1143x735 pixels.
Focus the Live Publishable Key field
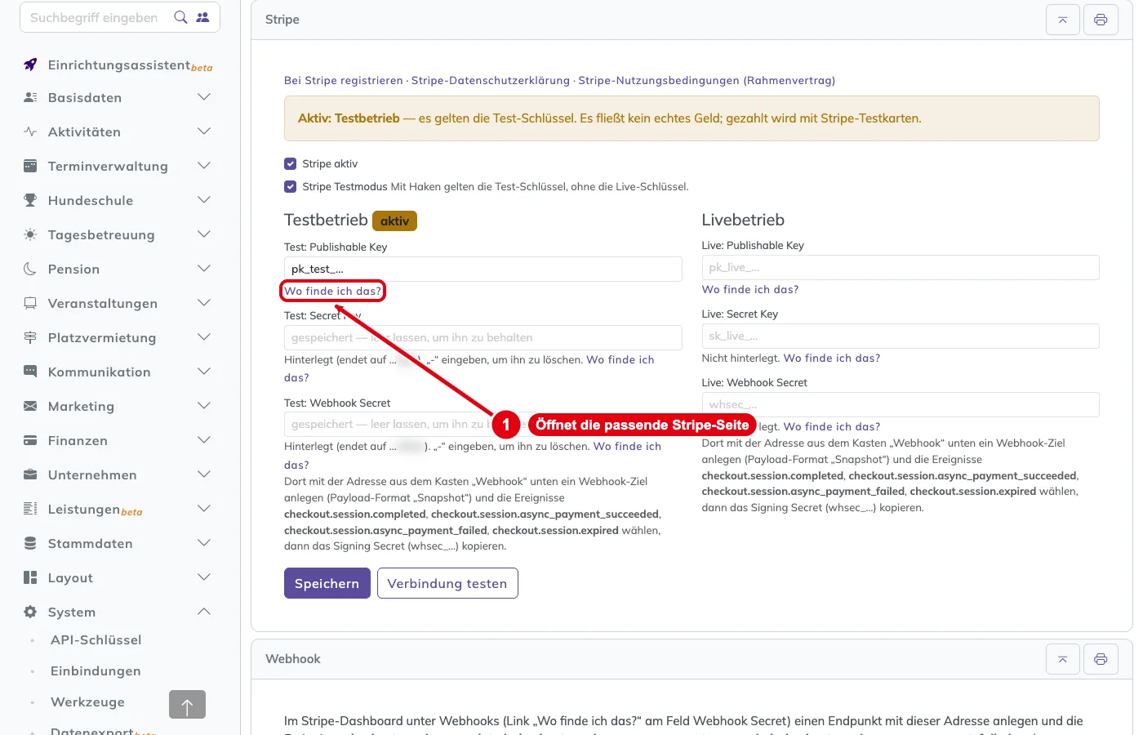901,267
